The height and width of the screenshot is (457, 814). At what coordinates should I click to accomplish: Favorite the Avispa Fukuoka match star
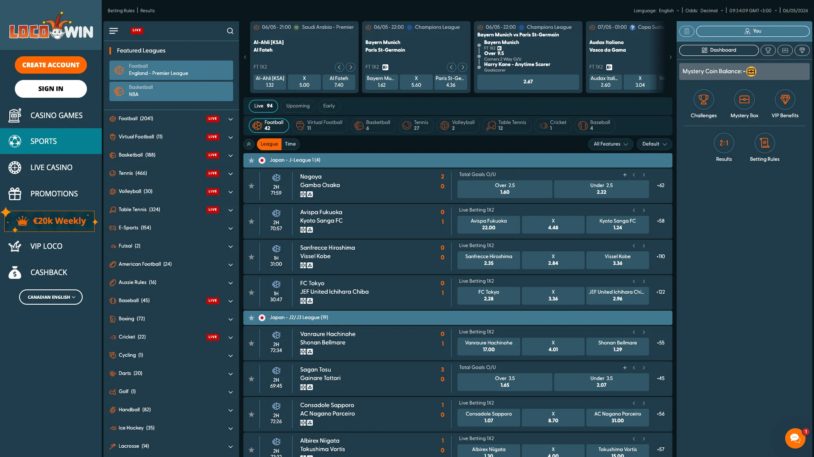(x=251, y=222)
